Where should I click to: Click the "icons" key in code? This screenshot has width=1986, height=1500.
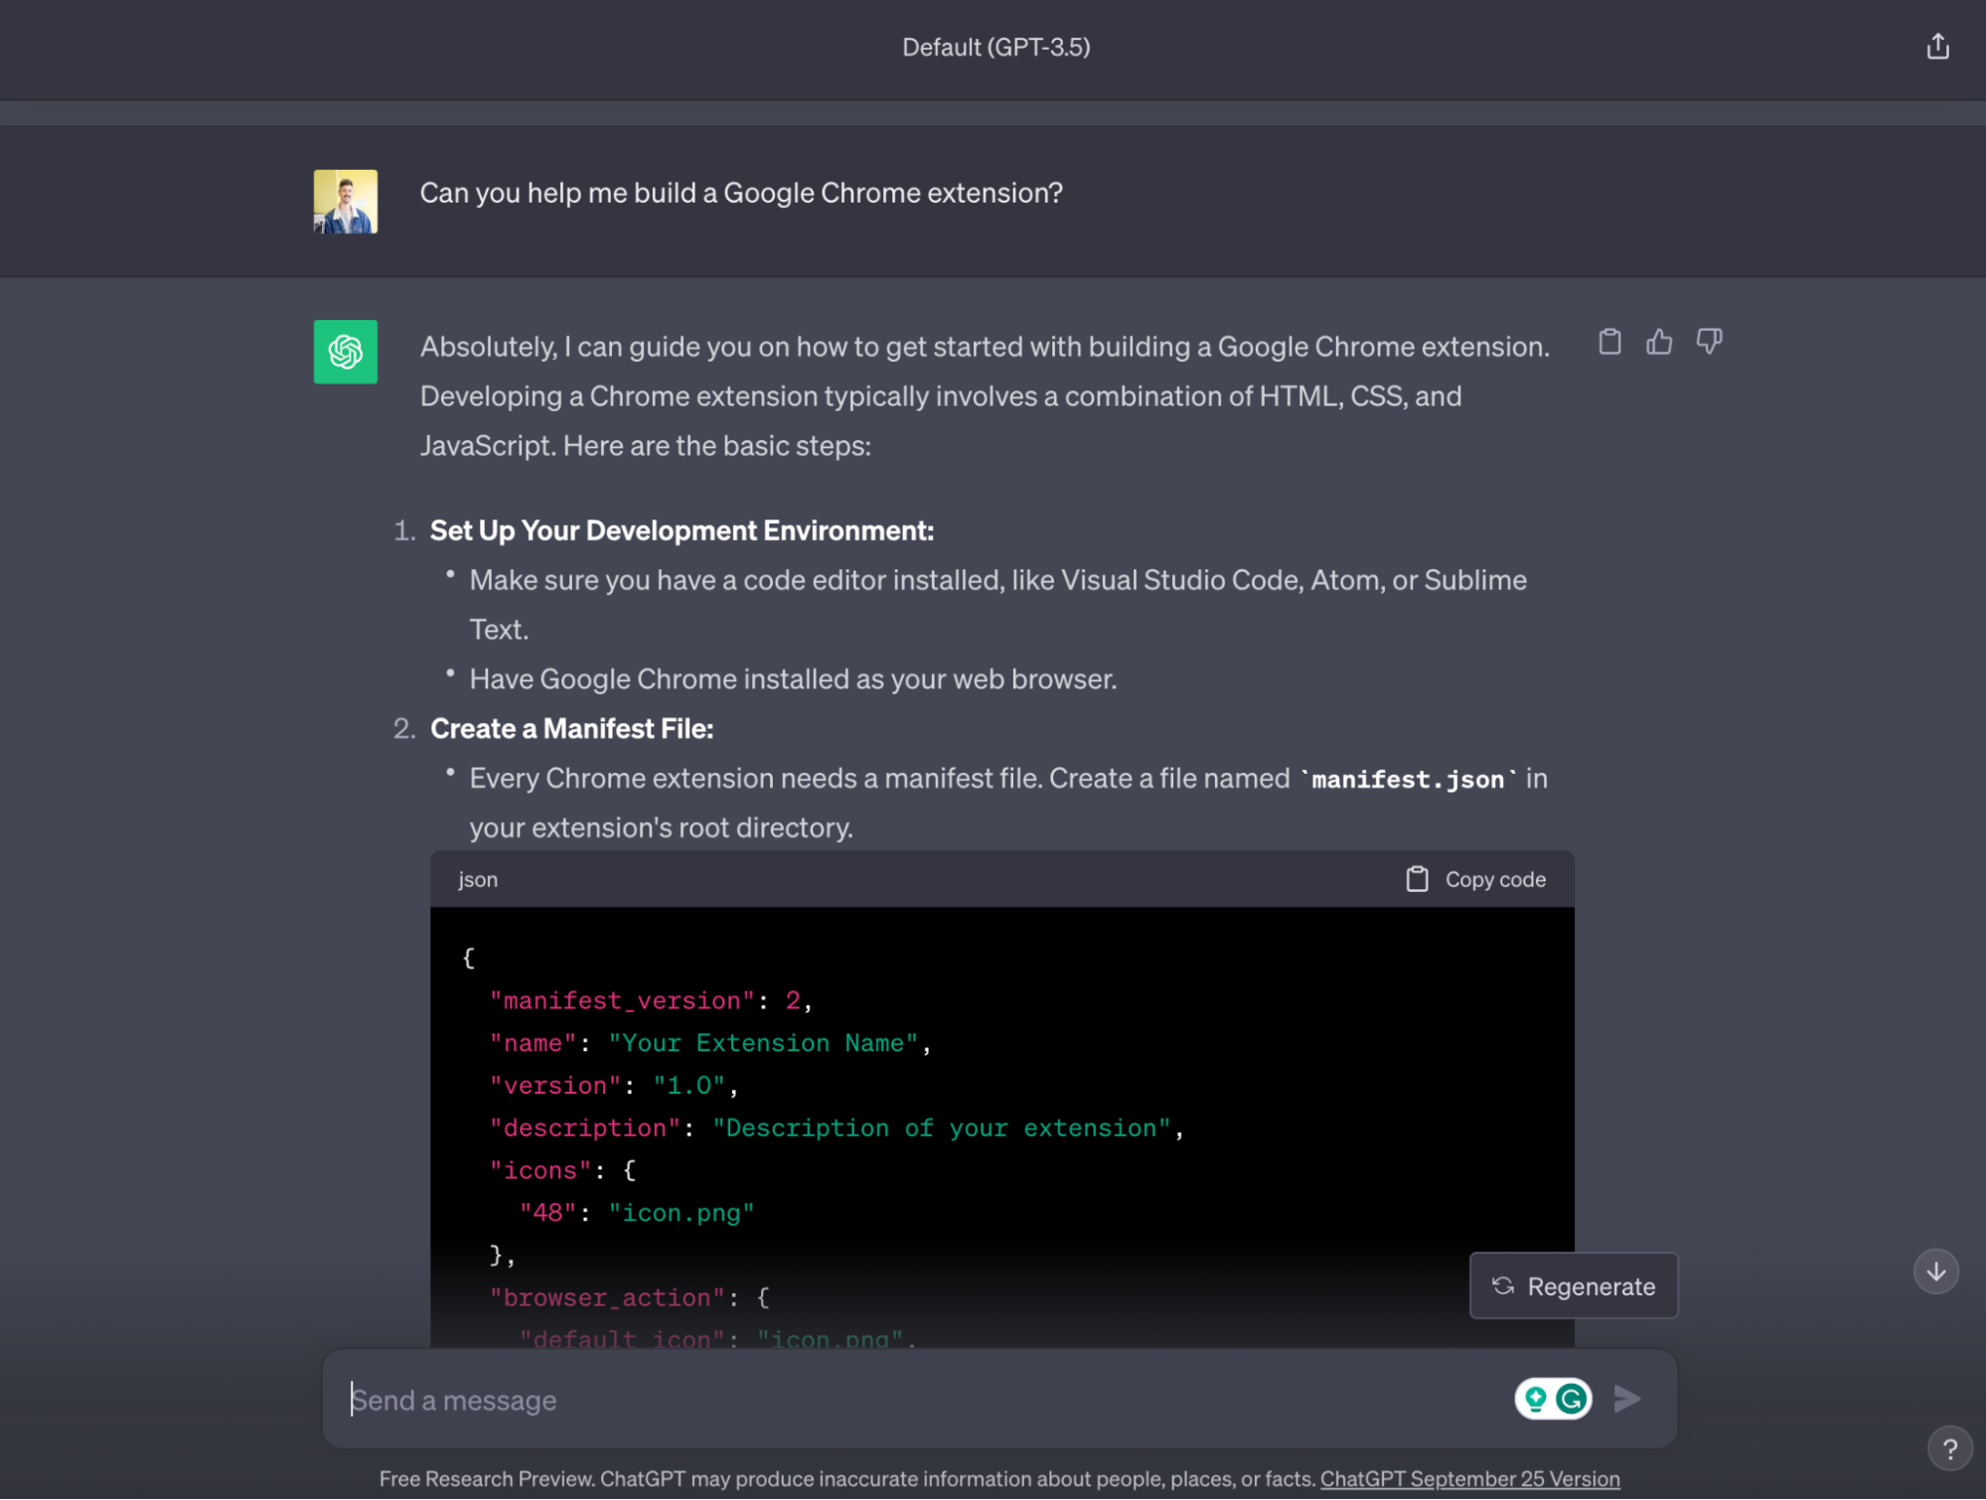point(540,1170)
